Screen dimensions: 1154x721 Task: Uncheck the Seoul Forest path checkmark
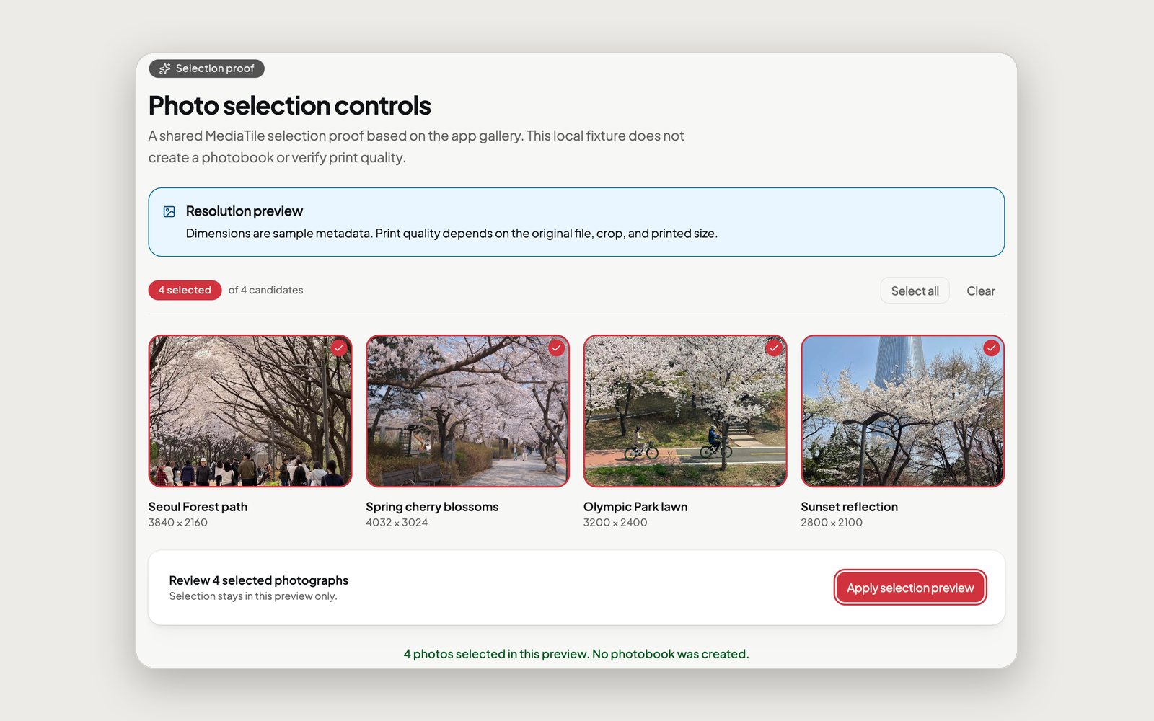click(x=339, y=348)
